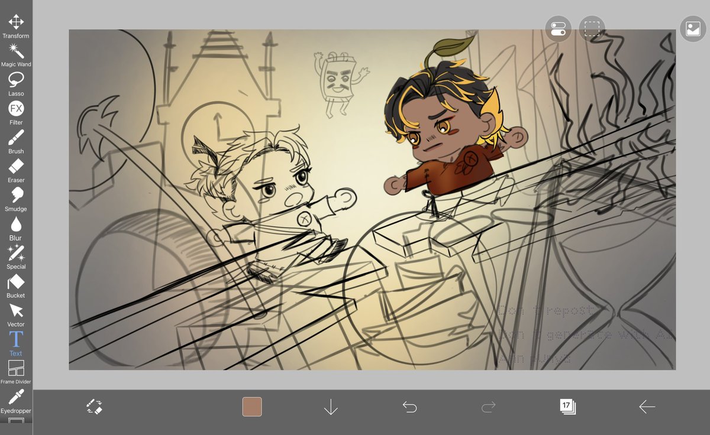
Task: Toggle the view settings switch icon
Action: tap(558, 29)
